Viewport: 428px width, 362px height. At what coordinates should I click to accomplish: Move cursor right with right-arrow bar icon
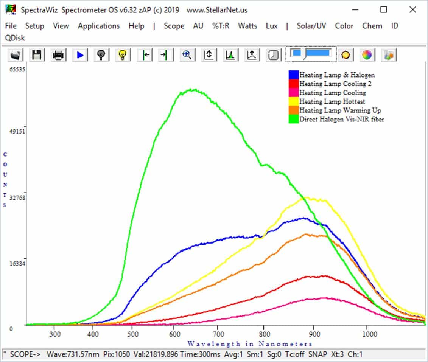point(166,55)
